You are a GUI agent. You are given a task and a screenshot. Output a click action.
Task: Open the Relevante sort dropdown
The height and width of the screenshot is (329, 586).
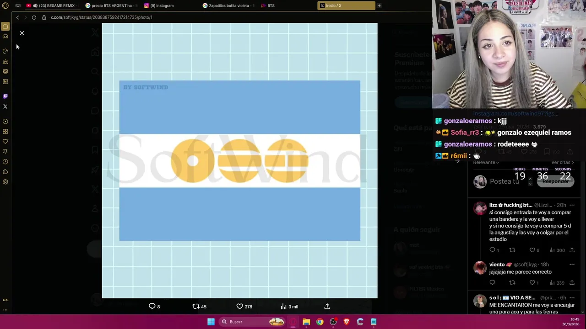486,162
